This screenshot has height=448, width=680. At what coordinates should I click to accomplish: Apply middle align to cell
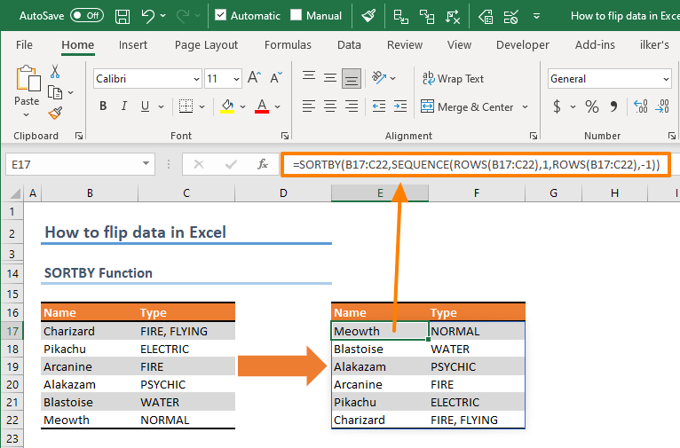330,78
